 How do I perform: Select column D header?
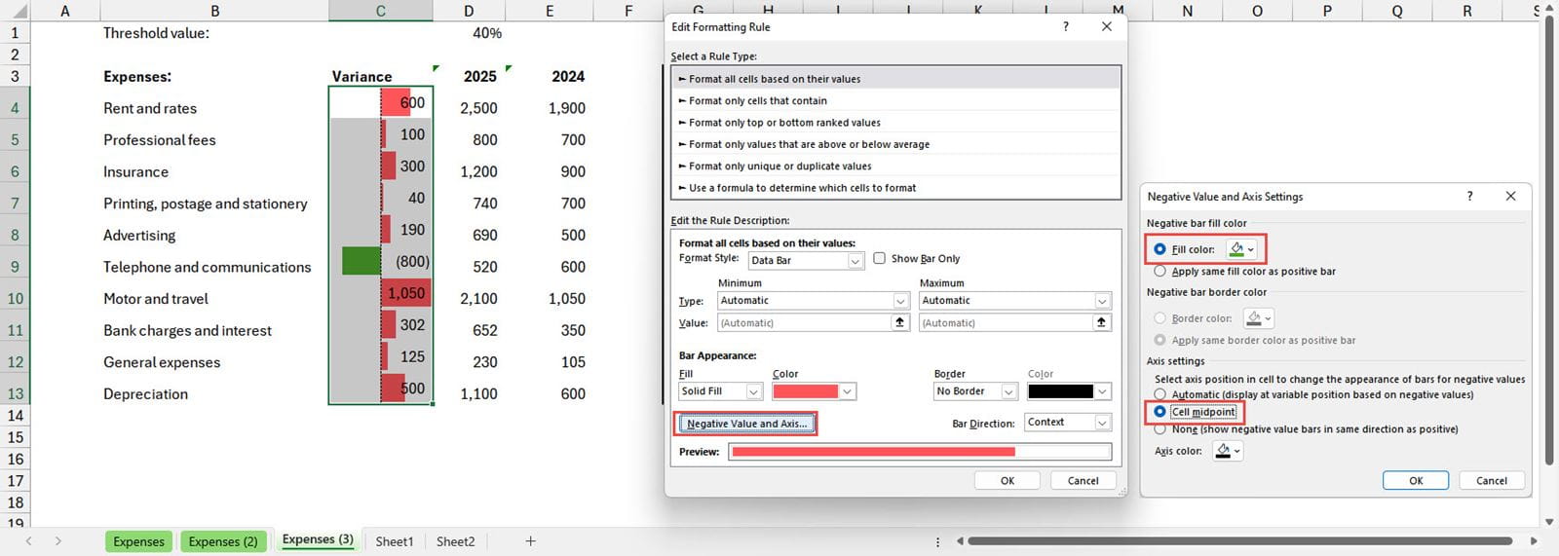tap(469, 11)
